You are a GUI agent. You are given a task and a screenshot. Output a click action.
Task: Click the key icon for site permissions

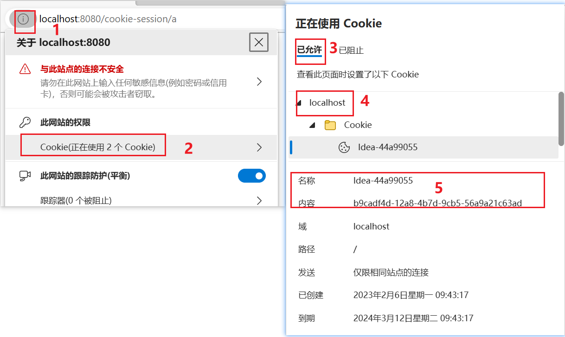click(25, 122)
